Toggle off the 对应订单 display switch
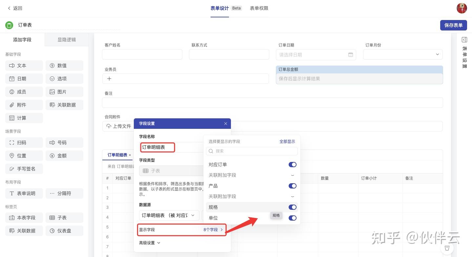The height and width of the screenshot is (257, 472). pyautogui.click(x=292, y=165)
